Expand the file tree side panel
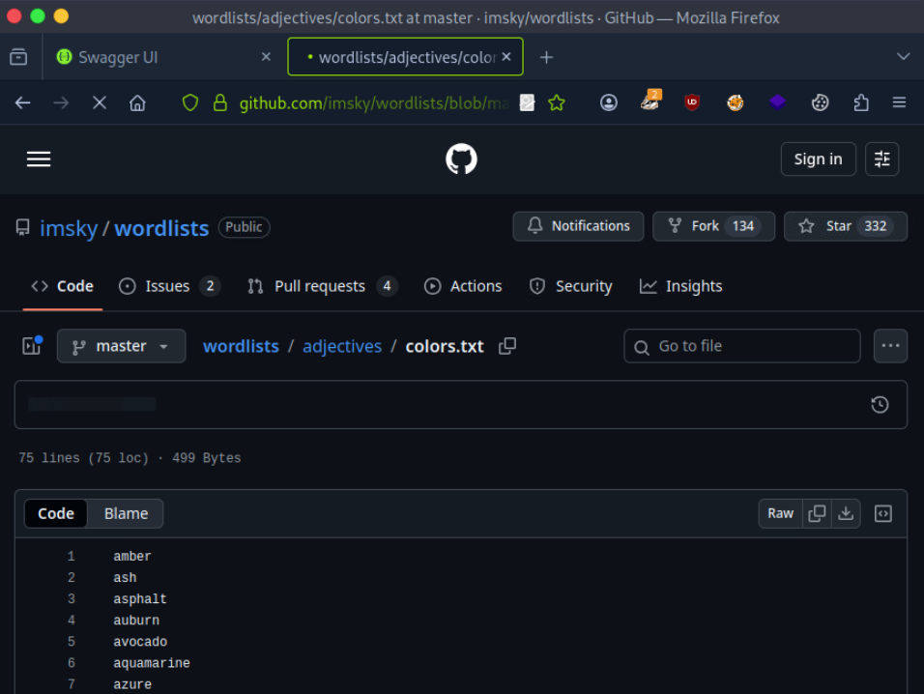 click(x=32, y=346)
